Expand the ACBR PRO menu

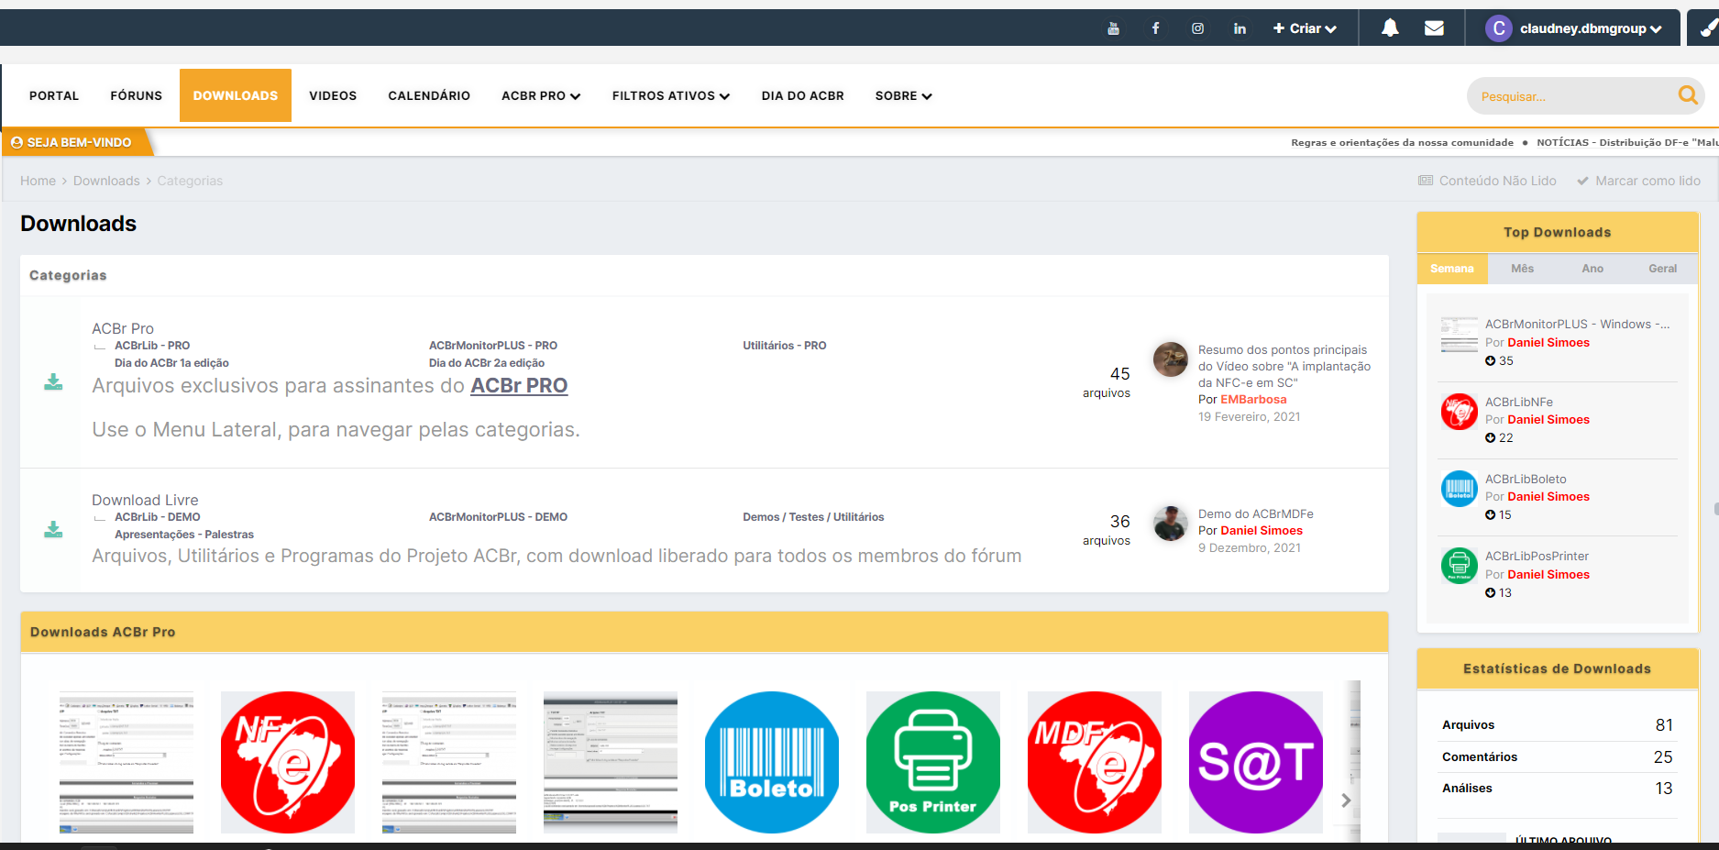tap(541, 95)
